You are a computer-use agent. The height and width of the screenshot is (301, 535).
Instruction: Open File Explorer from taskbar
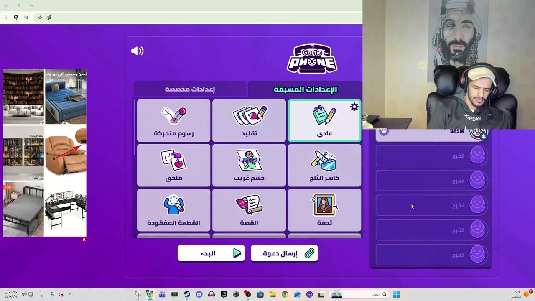pyautogui.click(x=273, y=294)
